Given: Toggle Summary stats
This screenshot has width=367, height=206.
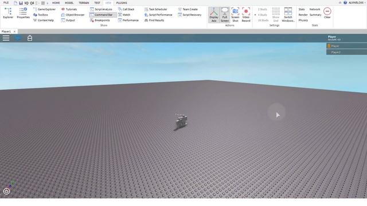Looking at the screenshot, I should point(315,15).
